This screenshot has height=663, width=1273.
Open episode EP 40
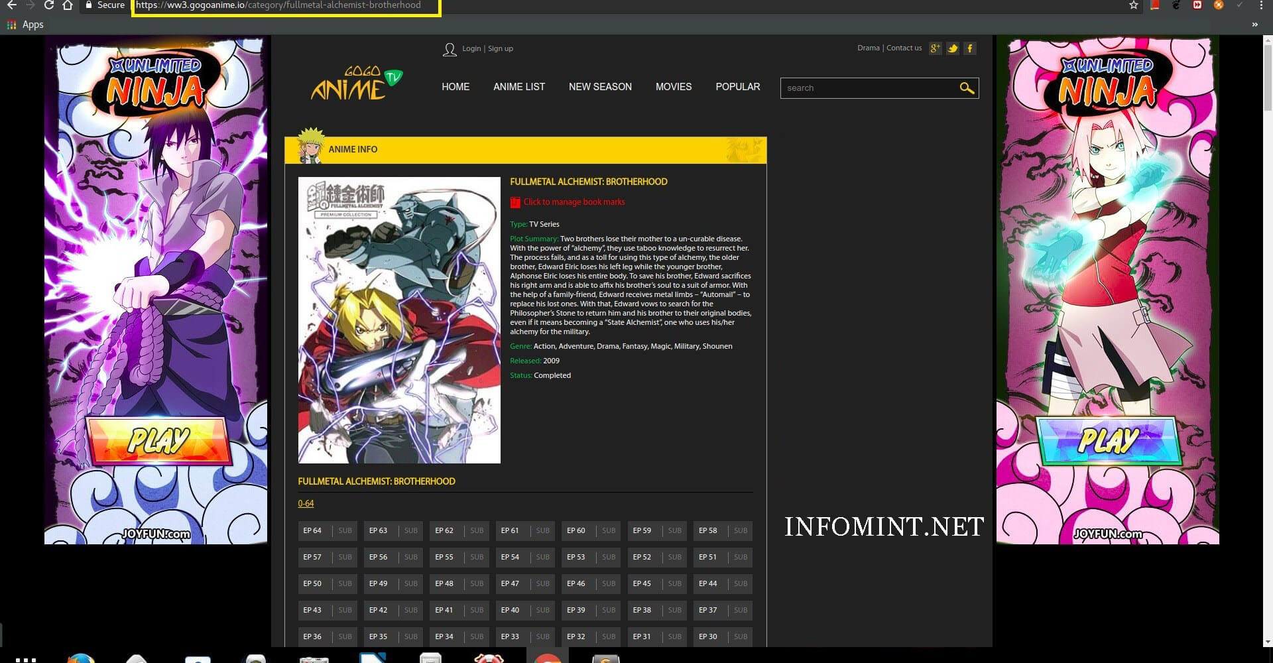coord(525,610)
